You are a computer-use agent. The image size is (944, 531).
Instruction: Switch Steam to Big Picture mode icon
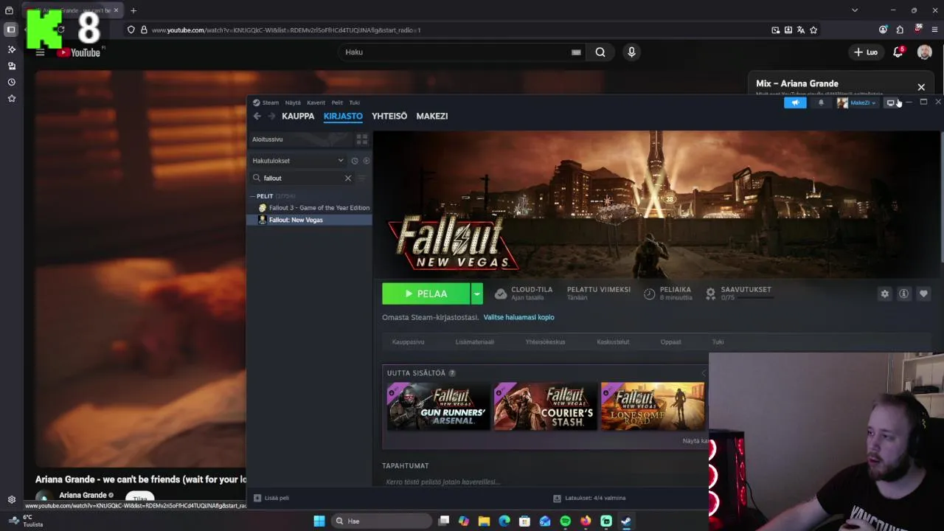890,103
